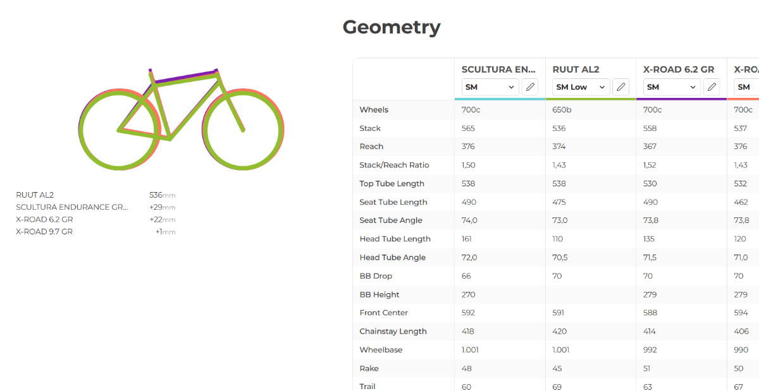Click the Wheelbase row label
The height and width of the screenshot is (391, 759).
(x=381, y=350)
